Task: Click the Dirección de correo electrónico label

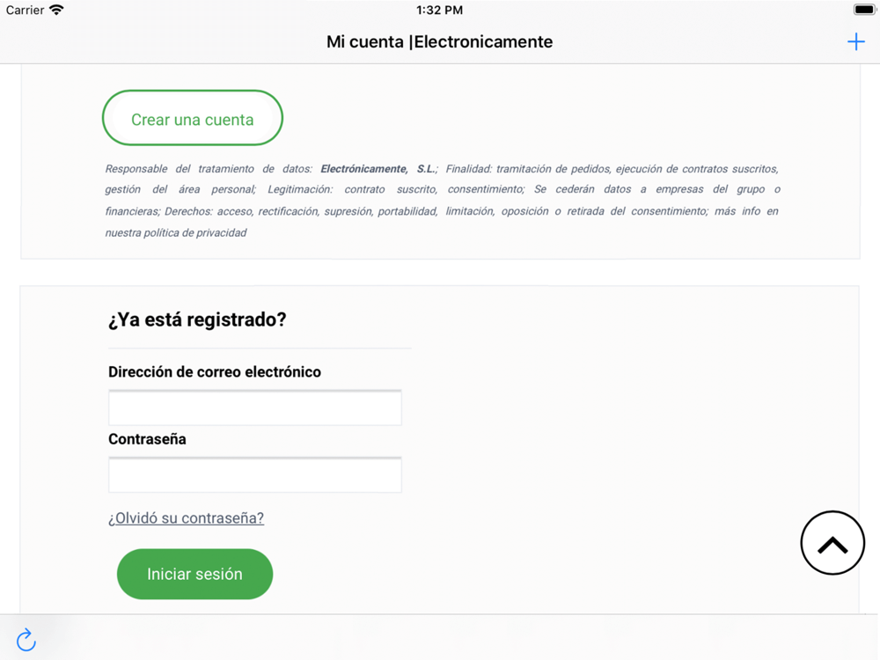Action: click(215, 371)
